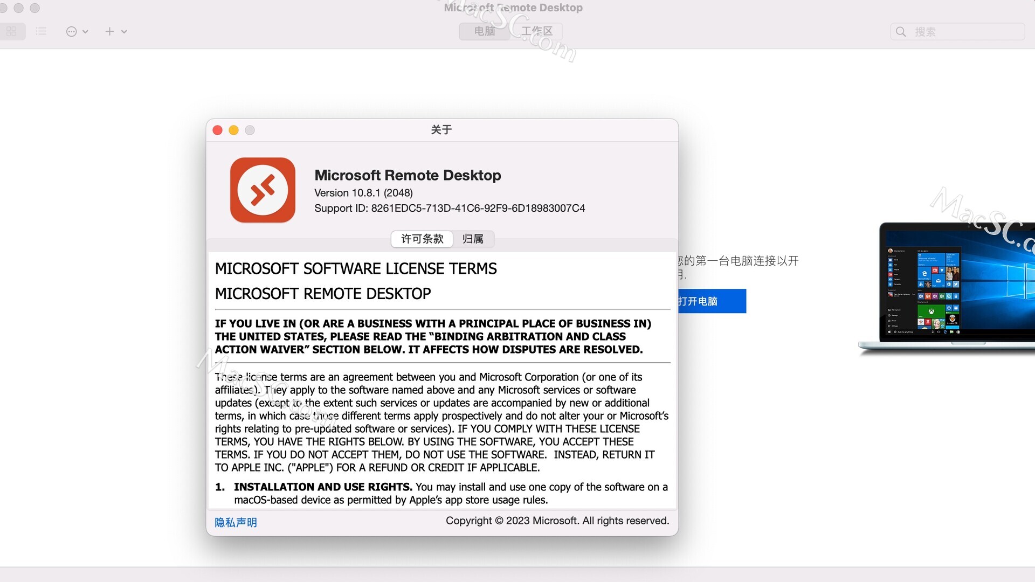Click the blue 打开电脑 button

(x=712, y=301)
